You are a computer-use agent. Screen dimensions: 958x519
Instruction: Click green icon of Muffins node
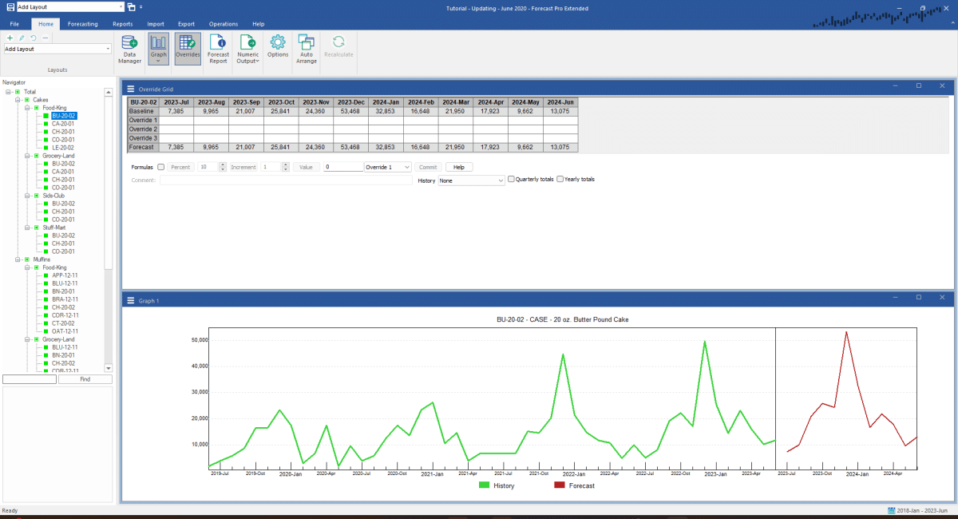[27, 259]
